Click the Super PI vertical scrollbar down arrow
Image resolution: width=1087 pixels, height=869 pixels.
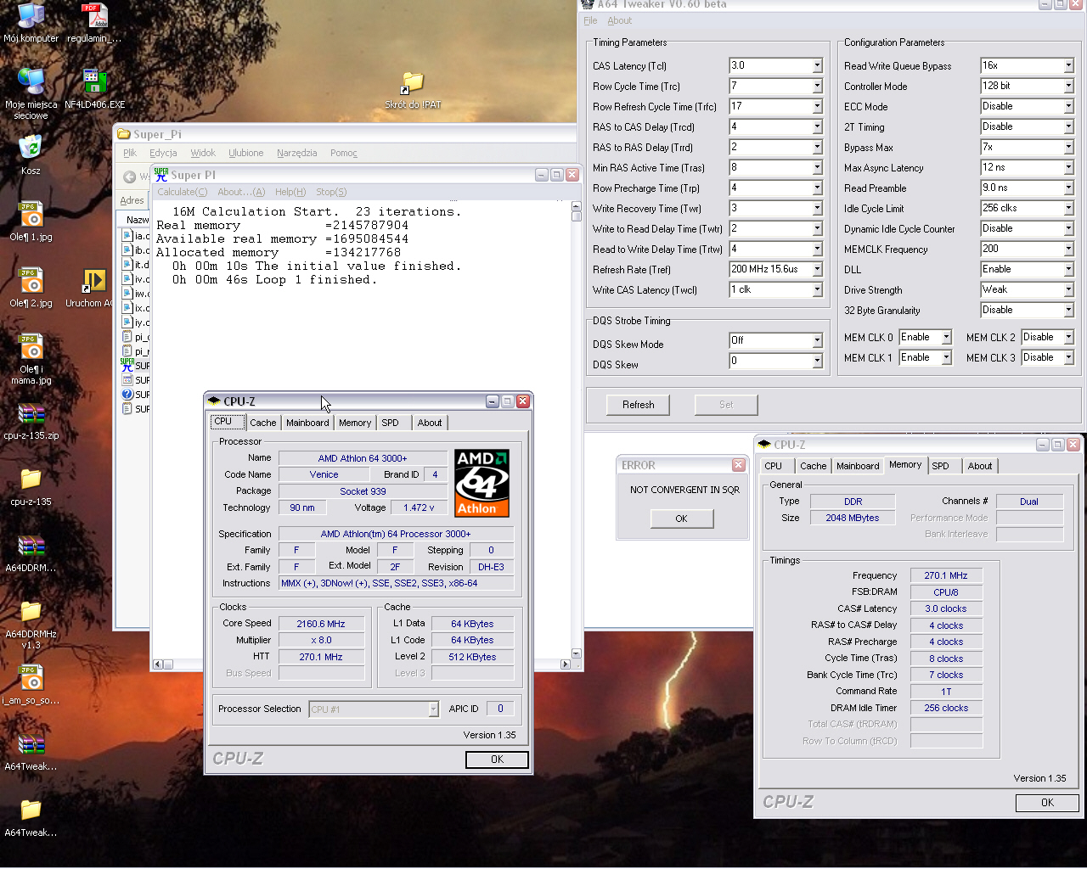coord(576,653)
